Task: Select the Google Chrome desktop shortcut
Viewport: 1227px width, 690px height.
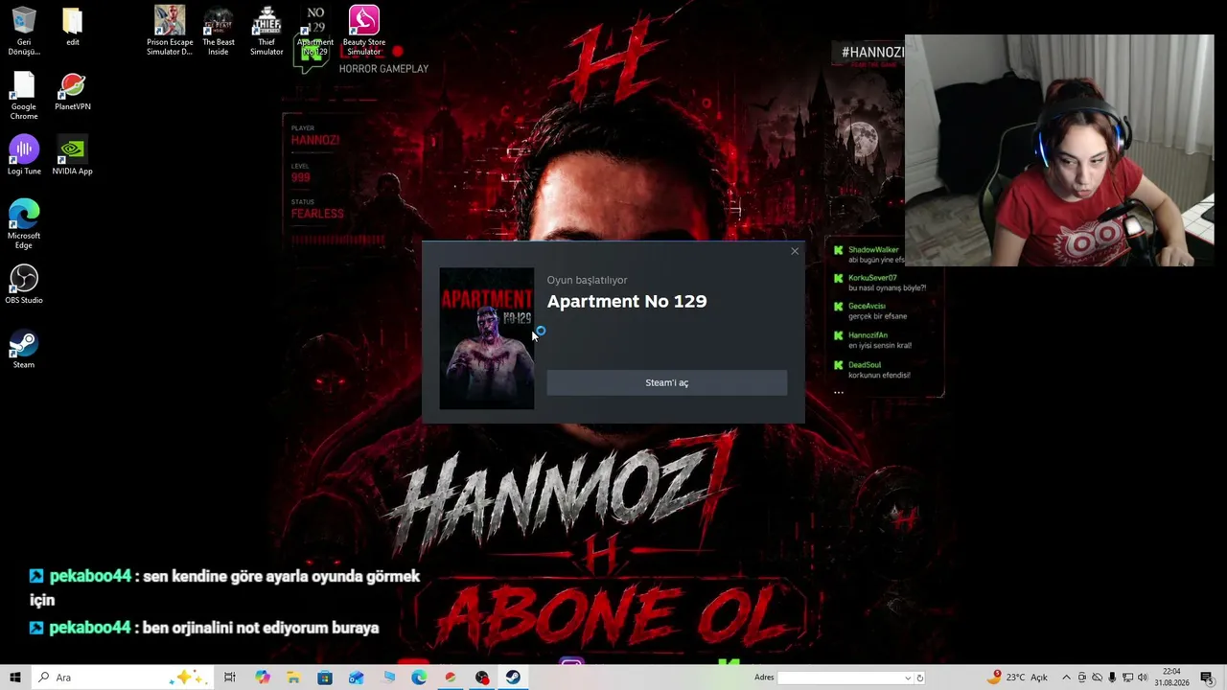Action: coord(24,96)
